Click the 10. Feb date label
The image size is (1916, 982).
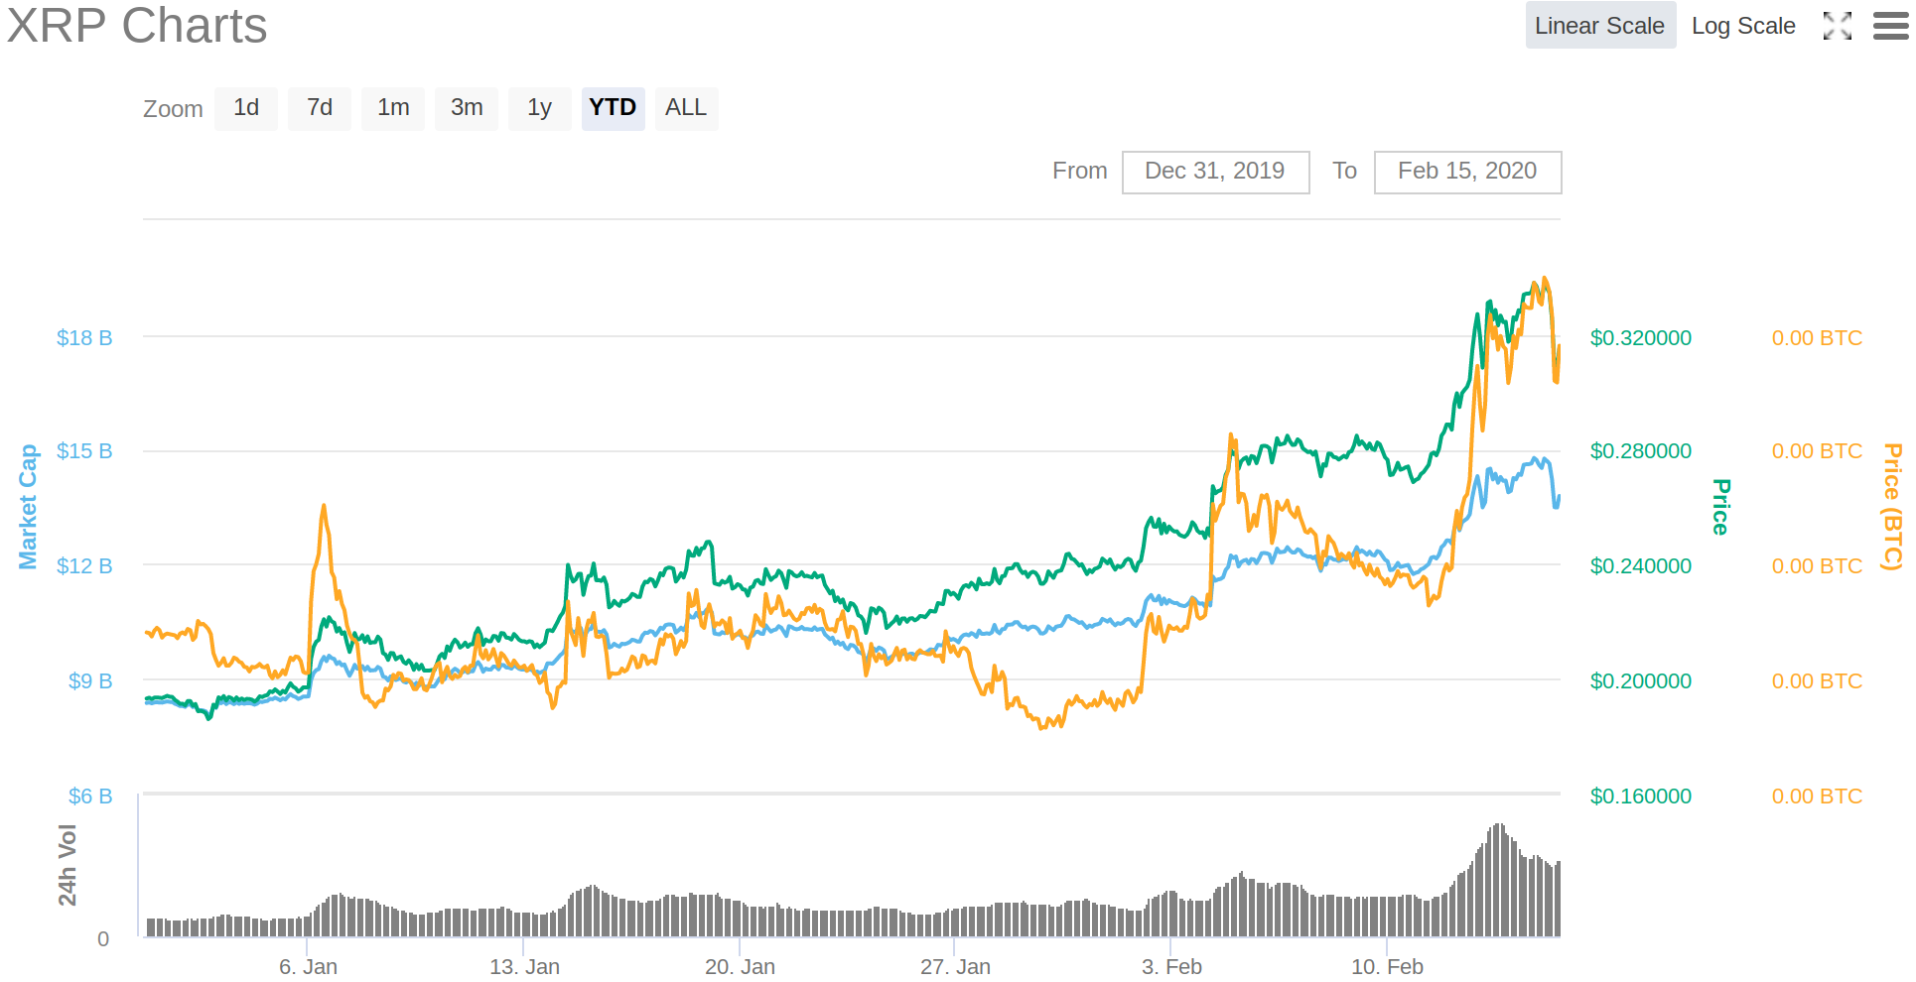coord(1387,967)
